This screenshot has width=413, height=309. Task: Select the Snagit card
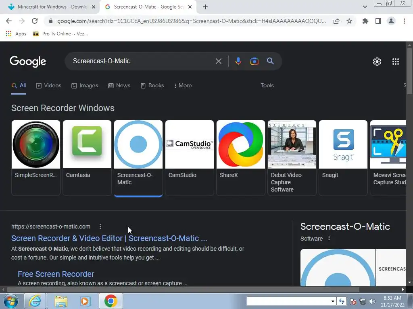coord(343,158)
